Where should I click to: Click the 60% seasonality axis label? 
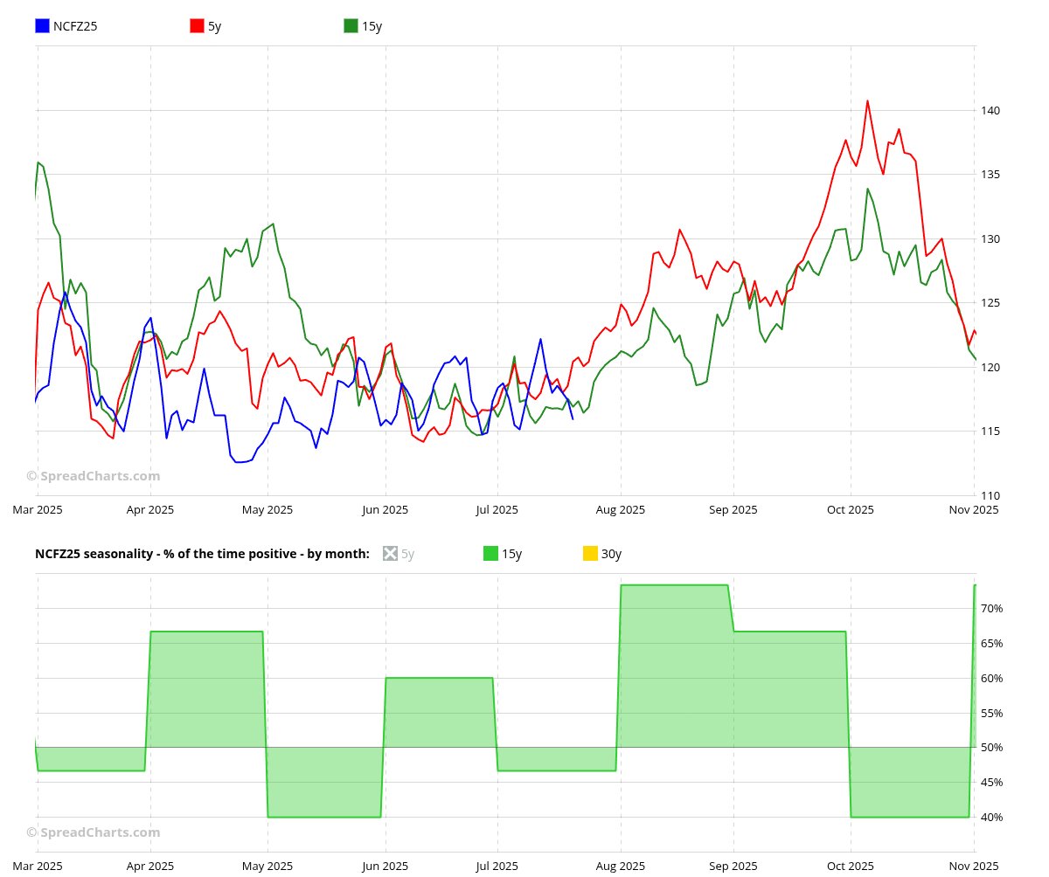click(x=992, y=678)
